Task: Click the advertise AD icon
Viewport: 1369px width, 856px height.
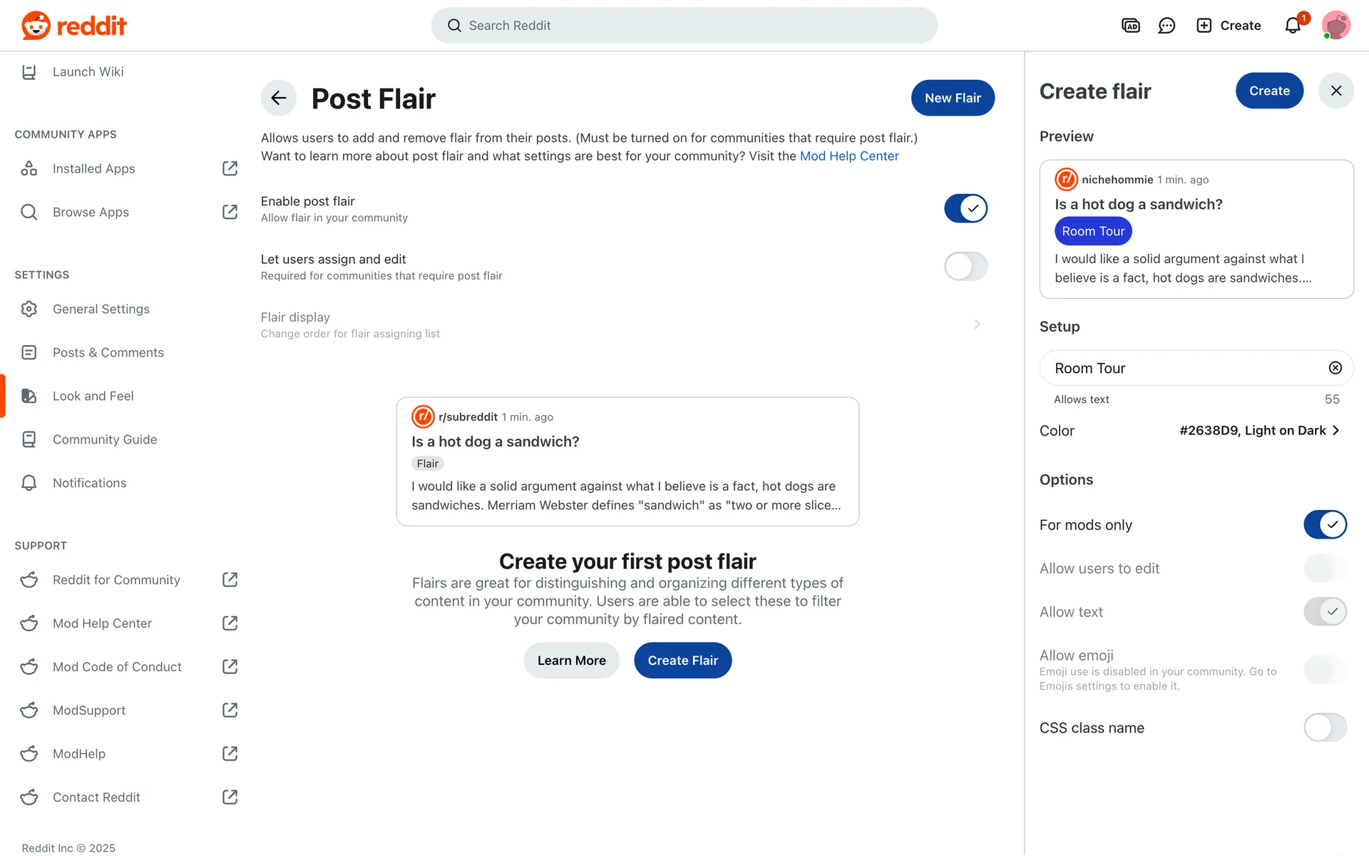Action: [1131, 26]
